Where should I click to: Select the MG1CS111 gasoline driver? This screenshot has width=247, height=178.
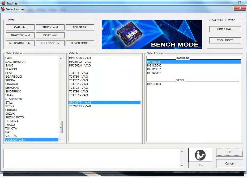point(154,73)
